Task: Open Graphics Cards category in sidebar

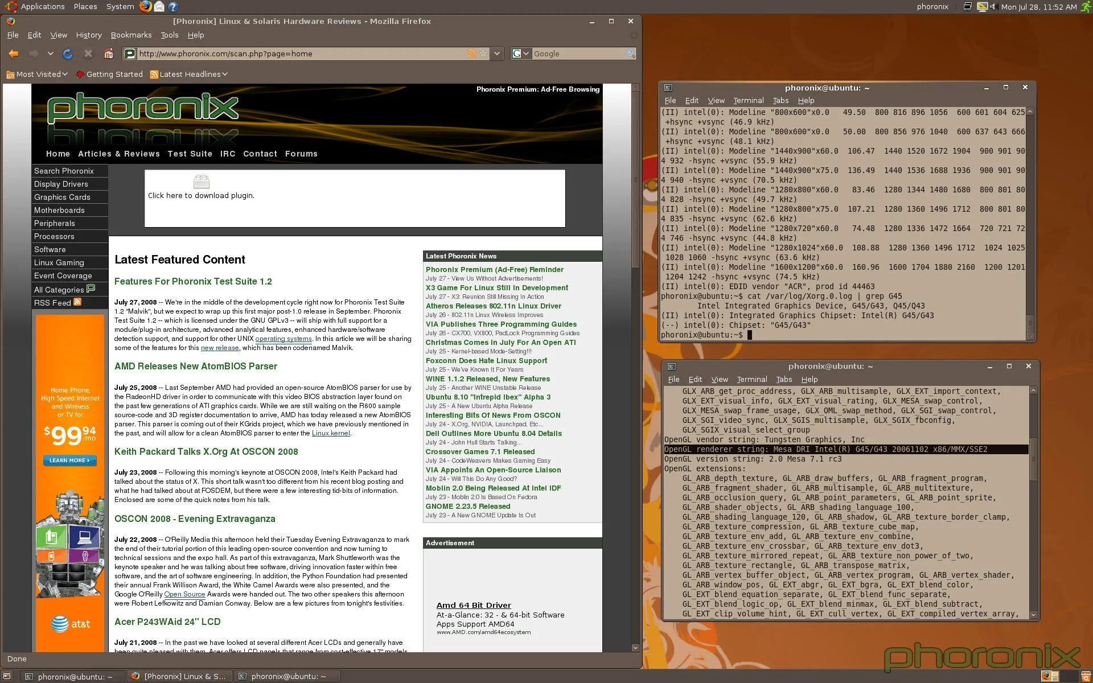Action: tap(62, 197)
